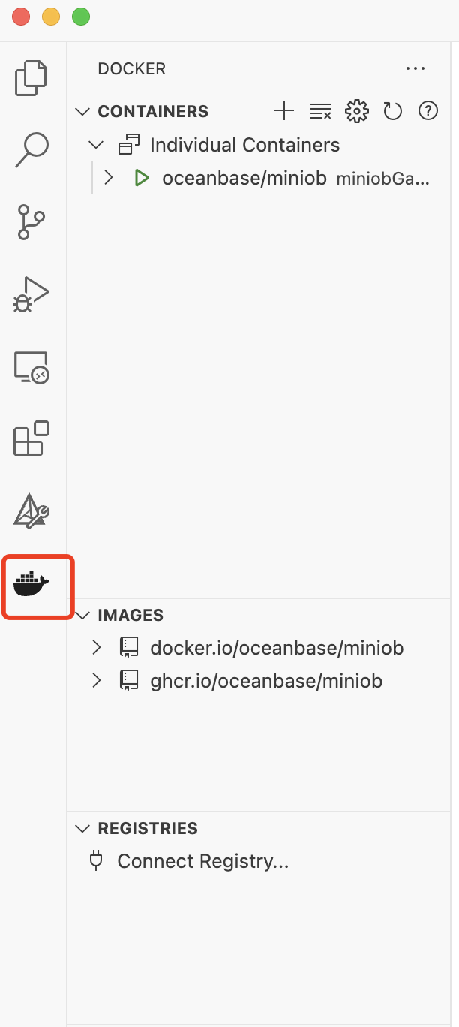Open the Search sidebar icon
The image size is (459, 1027).
(30, 148)
